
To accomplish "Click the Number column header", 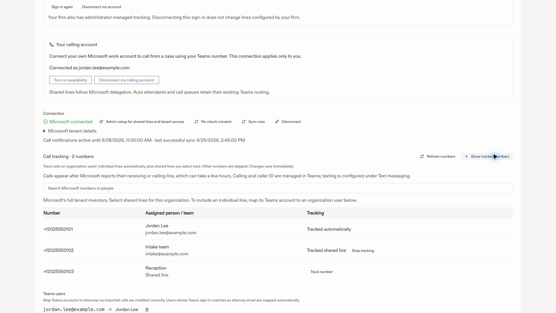I will coord(52,213).
